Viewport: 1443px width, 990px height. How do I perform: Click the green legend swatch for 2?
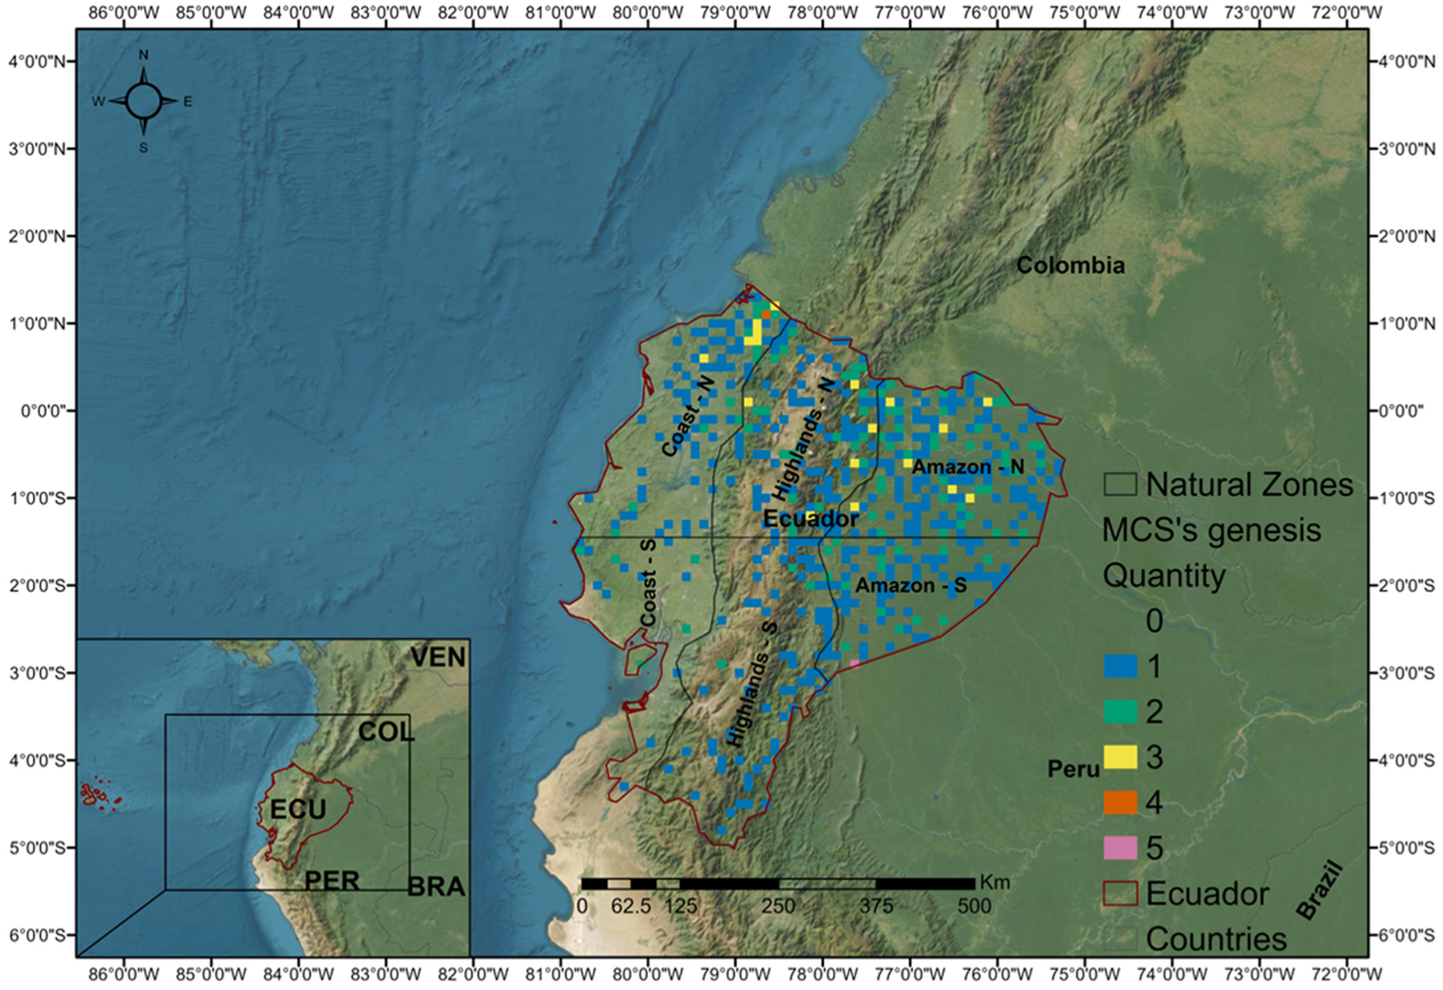pyautogui.click(x=1121, y=711)
